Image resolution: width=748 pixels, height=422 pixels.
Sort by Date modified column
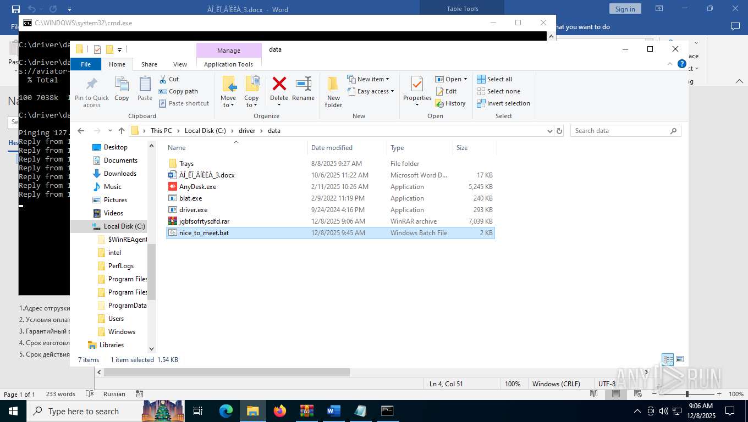(347, 147)
